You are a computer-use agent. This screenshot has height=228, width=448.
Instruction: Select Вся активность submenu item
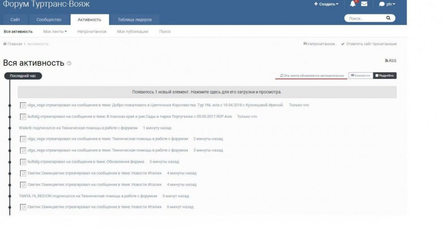tap(18, 31)
